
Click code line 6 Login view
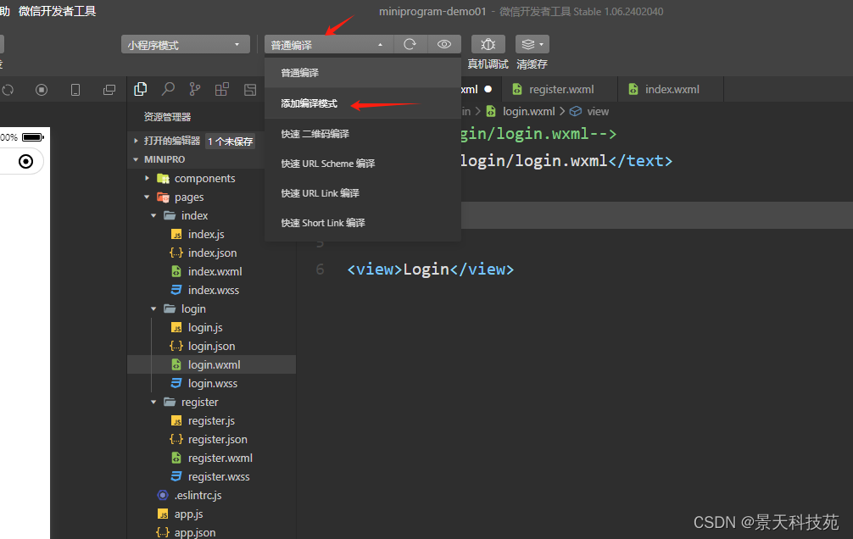click(x=430, y=269)
